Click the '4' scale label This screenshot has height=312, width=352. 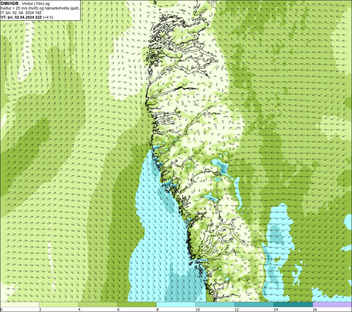click(x=79, y=310)
